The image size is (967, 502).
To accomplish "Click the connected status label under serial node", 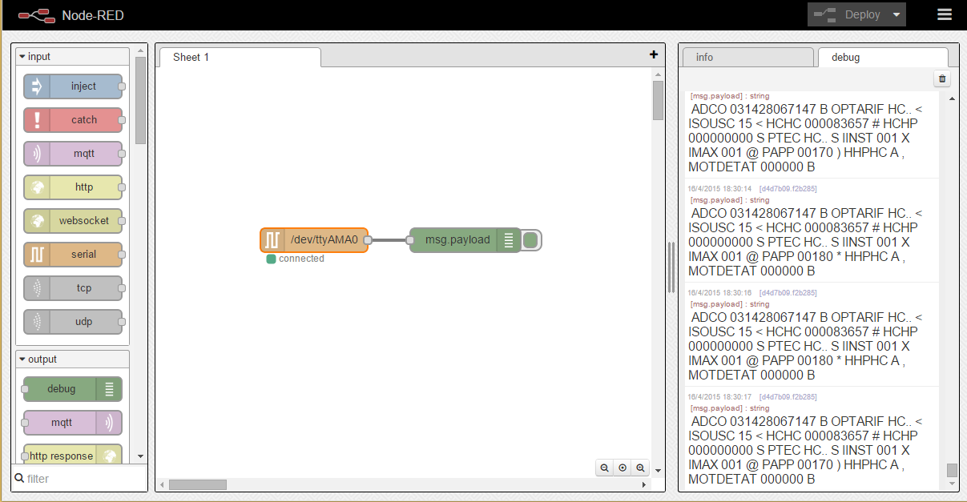I will [301, 259].
